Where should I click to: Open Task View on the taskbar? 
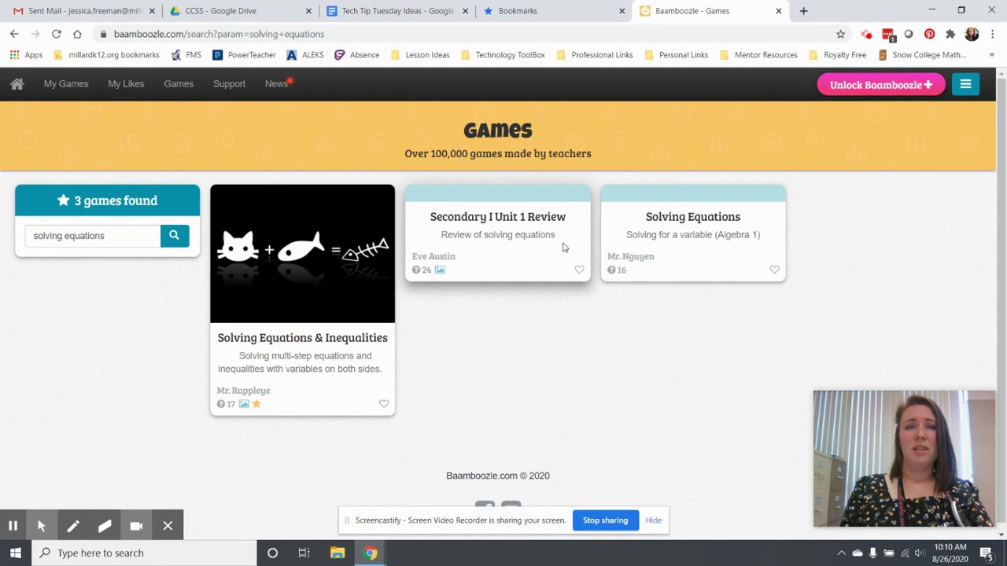[x=304, y=553]
